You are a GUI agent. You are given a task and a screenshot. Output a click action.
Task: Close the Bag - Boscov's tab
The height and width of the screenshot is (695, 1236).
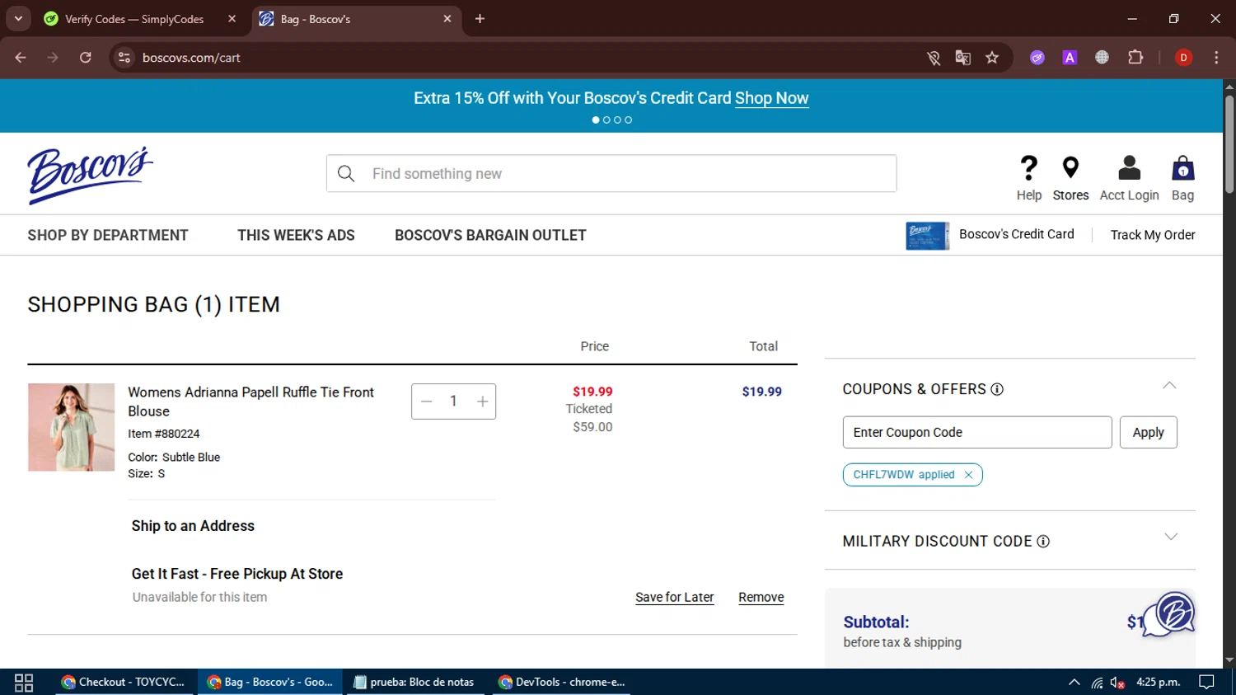447,19
